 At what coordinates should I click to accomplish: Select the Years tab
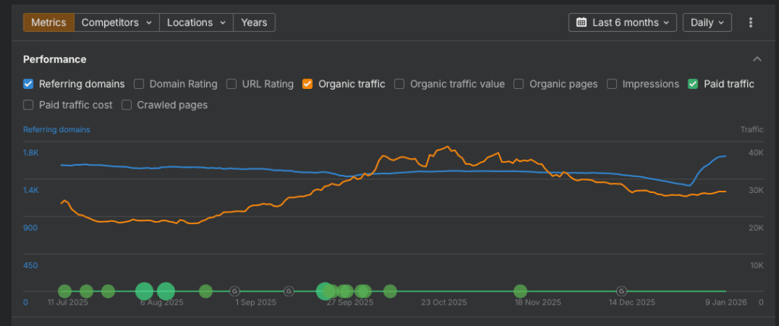(x=254, y=23)
